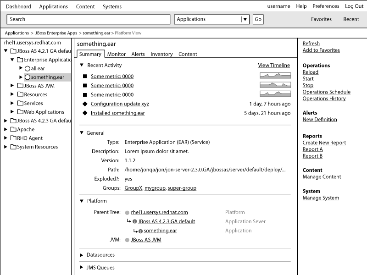This screenshot has height=275, width=367.
Task: Collapse the JBoss AS 4.2.1 GA tree node
Action: click(x=6, y=50)
